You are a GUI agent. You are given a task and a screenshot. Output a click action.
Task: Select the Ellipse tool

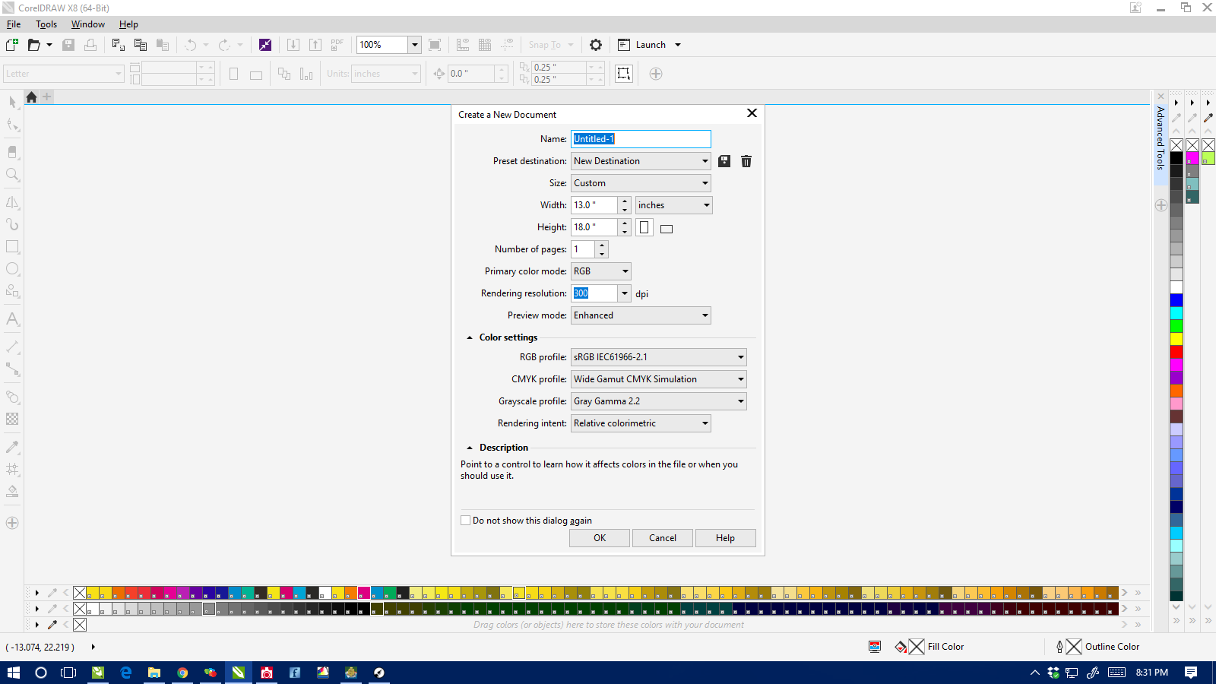click(12, 268)
